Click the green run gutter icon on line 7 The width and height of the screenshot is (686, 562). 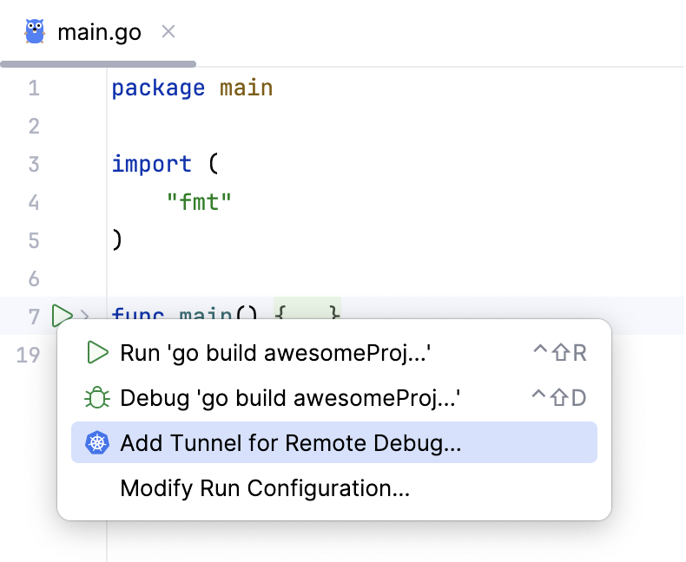(x=62, y=316)
